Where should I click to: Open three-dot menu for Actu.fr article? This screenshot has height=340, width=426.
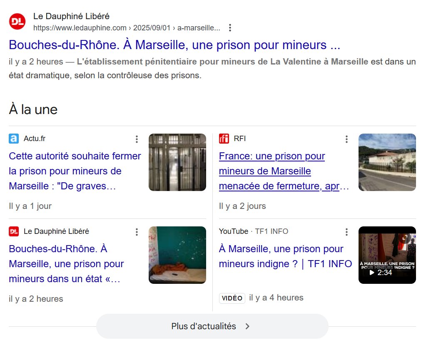click(x=137, y=139)
